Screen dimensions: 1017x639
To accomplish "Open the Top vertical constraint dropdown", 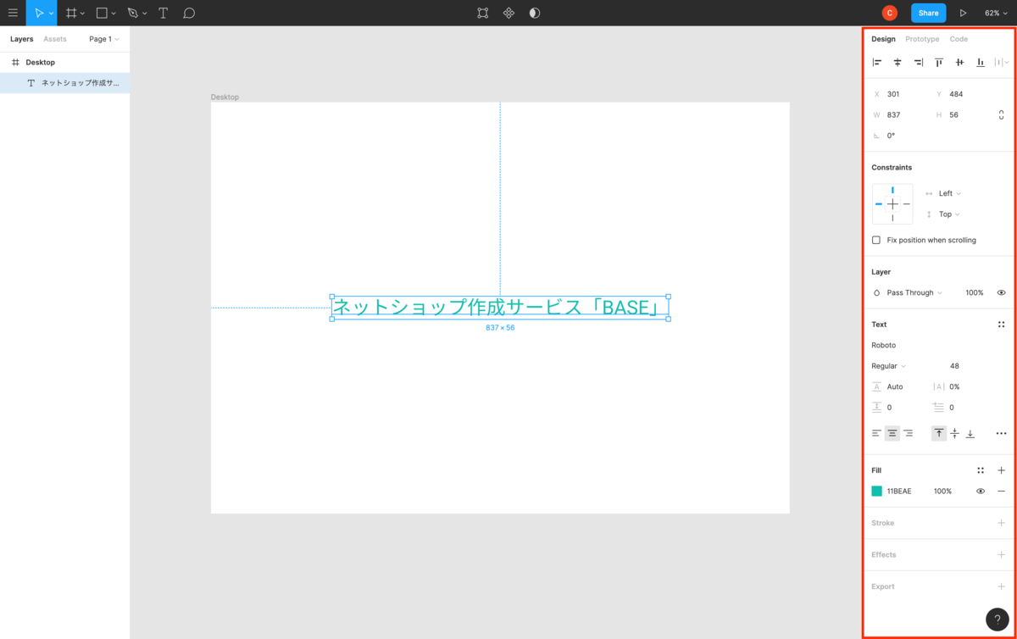I will 949,214.
